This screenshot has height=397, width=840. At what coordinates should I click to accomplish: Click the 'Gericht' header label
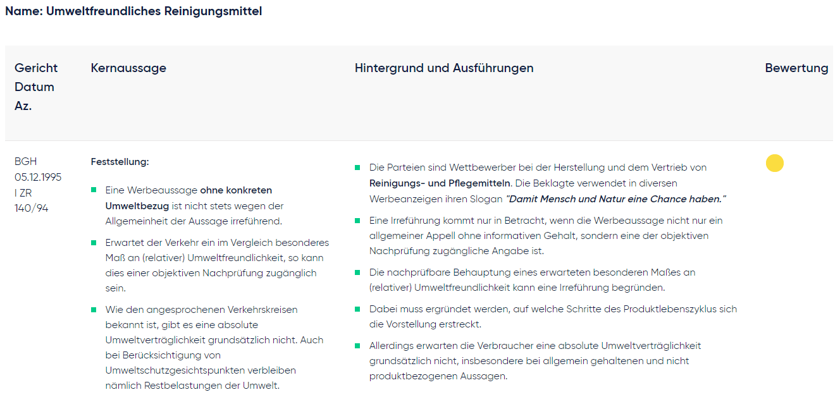(36, 68)
